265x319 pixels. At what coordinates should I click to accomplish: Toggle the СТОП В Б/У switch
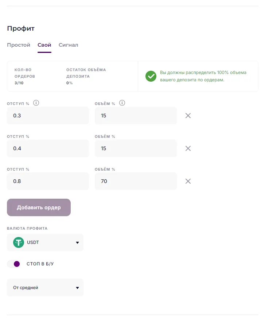pyautogui.click(x=13, y=264)
